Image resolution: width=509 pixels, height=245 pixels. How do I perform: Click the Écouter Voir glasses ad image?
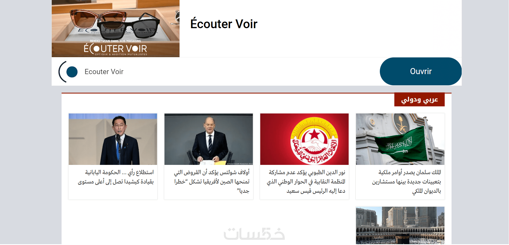point(115,28)
